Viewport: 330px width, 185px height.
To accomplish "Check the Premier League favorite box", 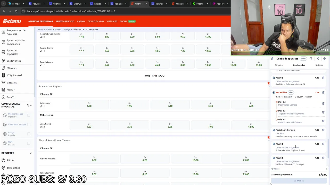I will tap(29, 115).
